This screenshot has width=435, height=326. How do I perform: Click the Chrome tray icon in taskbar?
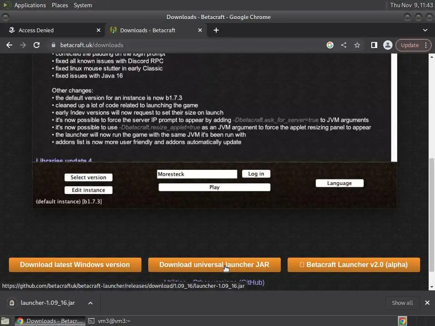[x=402, y=321]
